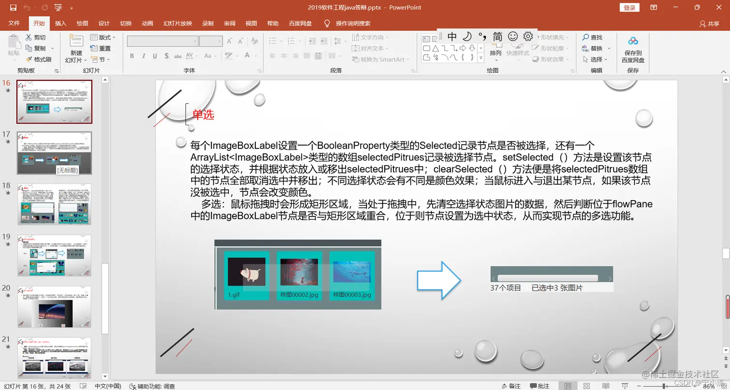This screenshot has height=390, width=730.
Task: Click 辅助功能: 调查 accessibility status
Action: click(x=152, y=386)
